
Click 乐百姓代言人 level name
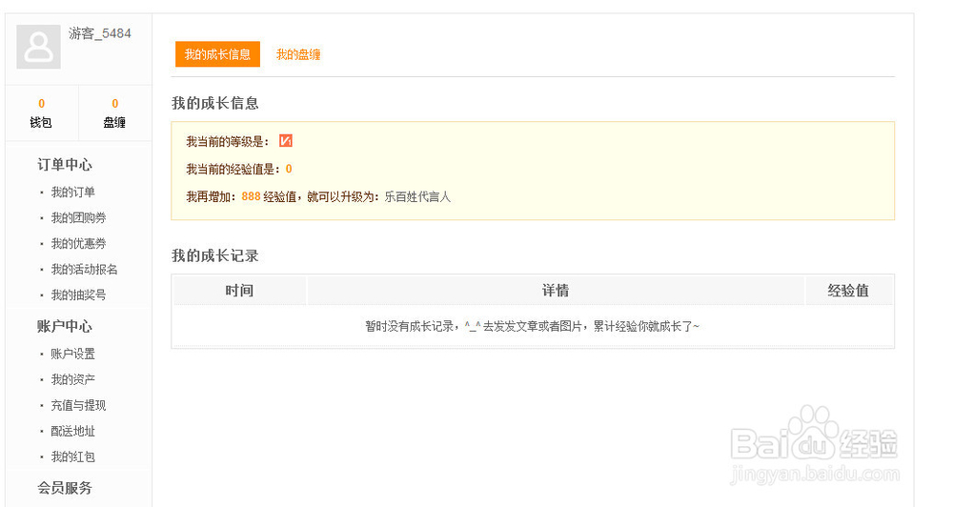(x=417, y=196)
